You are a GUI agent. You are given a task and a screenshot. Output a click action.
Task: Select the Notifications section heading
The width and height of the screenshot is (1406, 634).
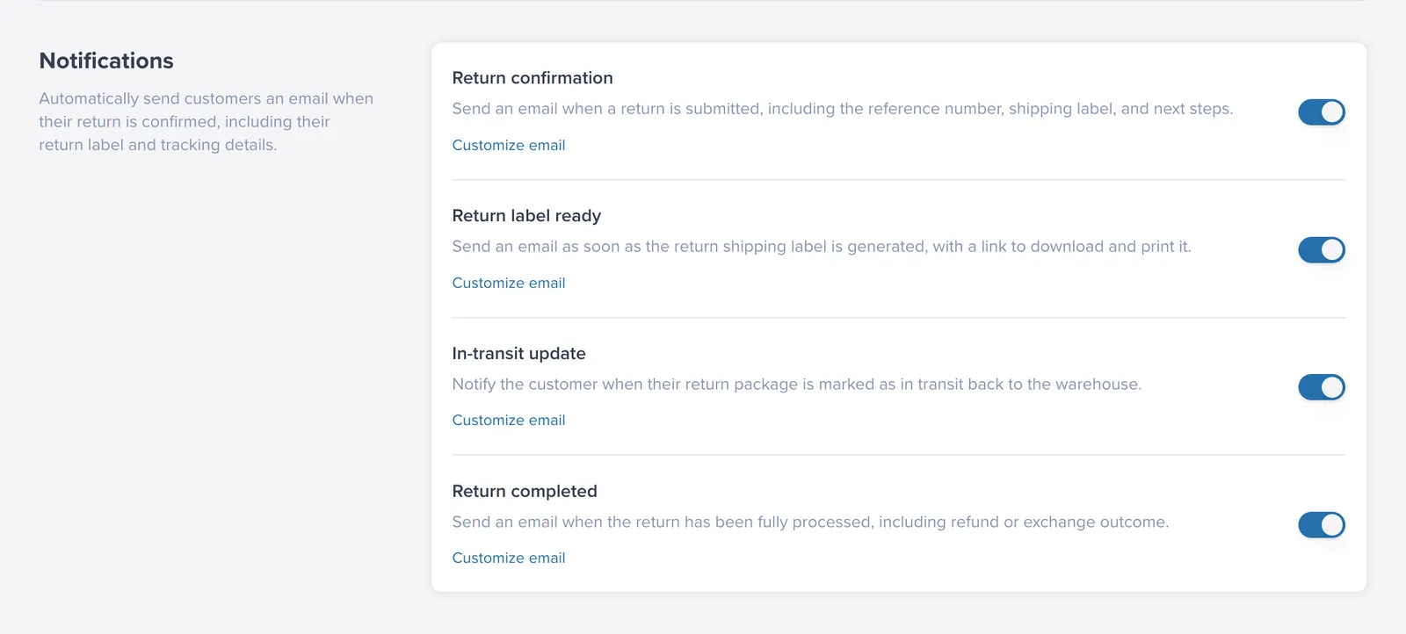(106, 61)
